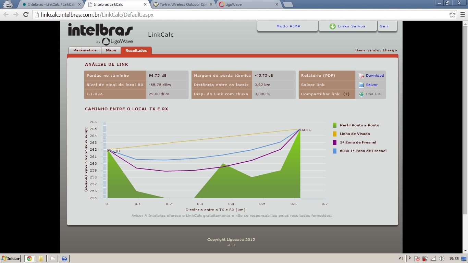This screenshot has height=263, width=468.
Task: Bookmark this page with the star icon
Action: (x=453, y=15)
